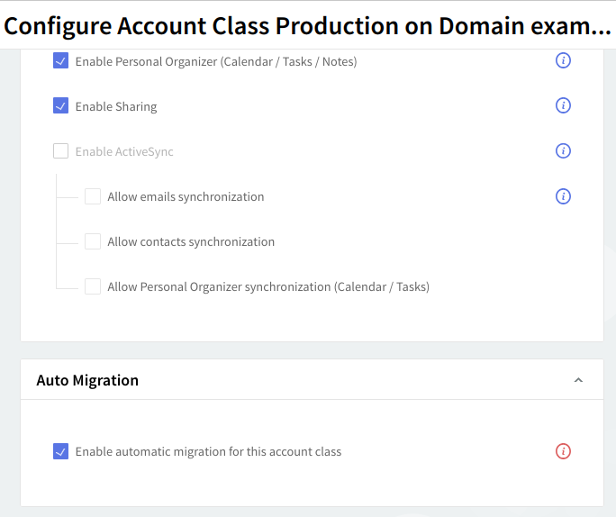Disable the Enable Sharing checkbox
This screenshot has height=517, width=616.
pyautogui.click(x=61, y=106)
